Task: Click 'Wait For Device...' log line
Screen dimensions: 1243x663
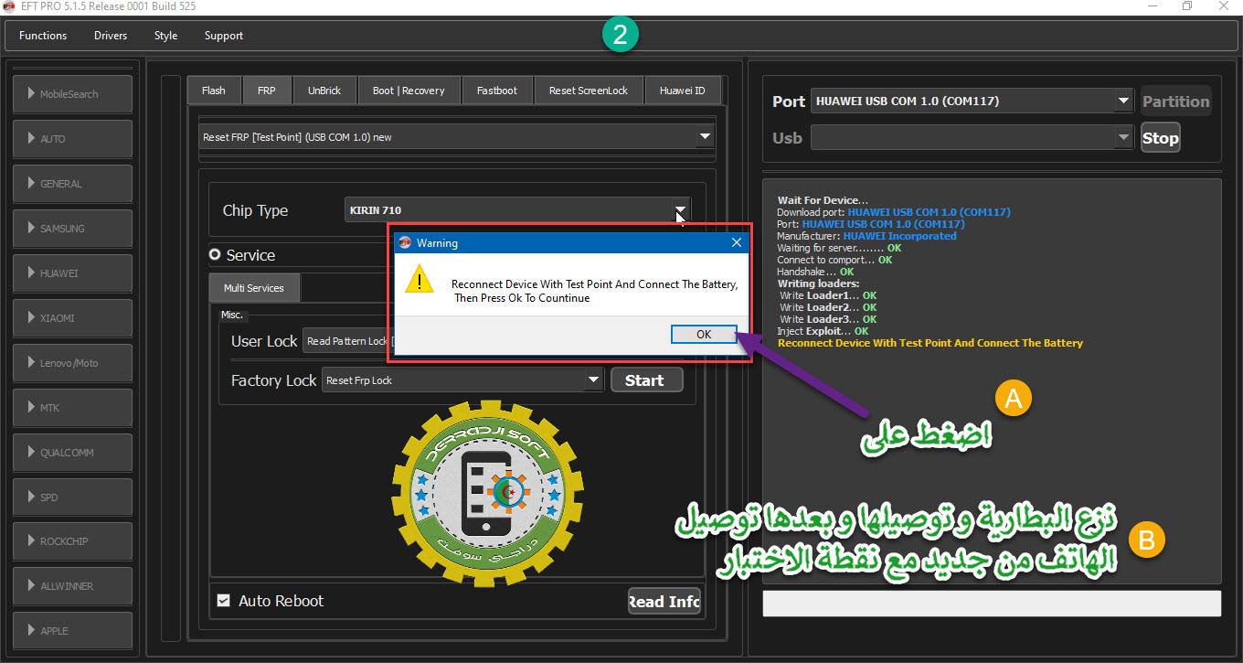Action: point(823,200)
